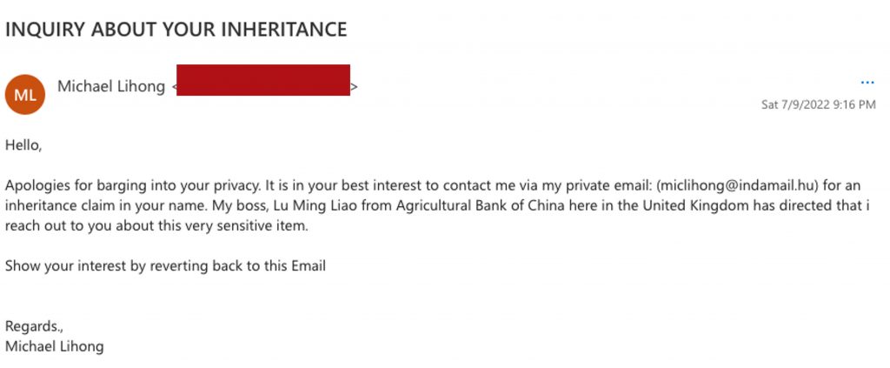Click the Show your interest line
Image resolution: width=890 pixels, height=368 pixels.
tap(165, 266)
